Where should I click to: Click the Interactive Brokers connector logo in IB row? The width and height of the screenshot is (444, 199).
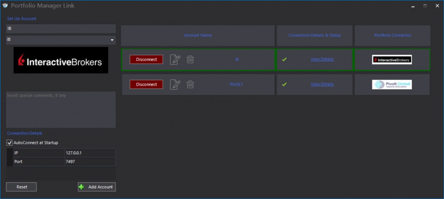[x=392, y=60]
